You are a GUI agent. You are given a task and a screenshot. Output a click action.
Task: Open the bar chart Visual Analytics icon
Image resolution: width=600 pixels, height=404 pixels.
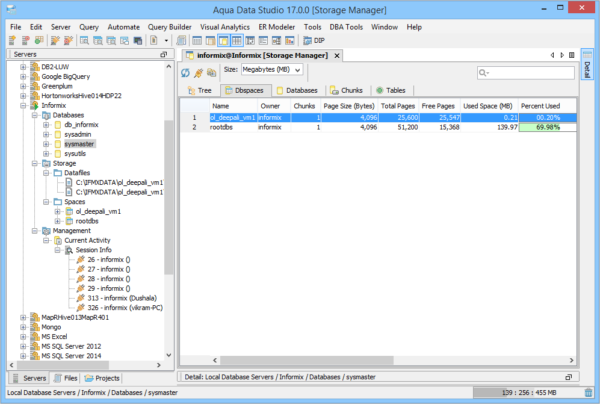(289, 40)
